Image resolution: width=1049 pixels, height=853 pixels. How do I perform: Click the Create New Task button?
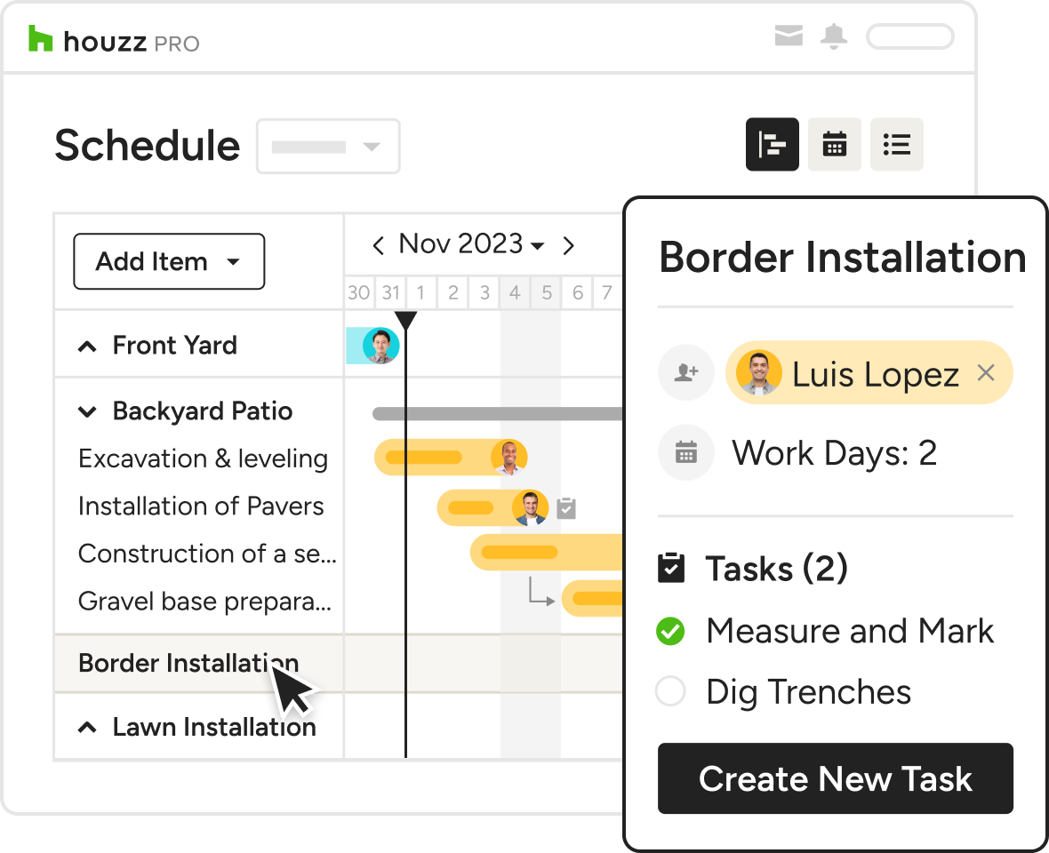[x=835, y=778]
